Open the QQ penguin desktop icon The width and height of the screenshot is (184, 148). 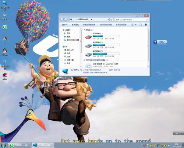pos(5,51)
